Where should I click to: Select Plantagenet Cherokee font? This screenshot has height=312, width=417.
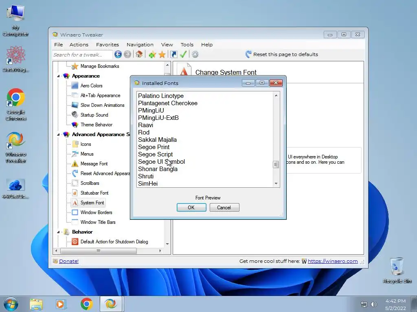click(167, 103)
